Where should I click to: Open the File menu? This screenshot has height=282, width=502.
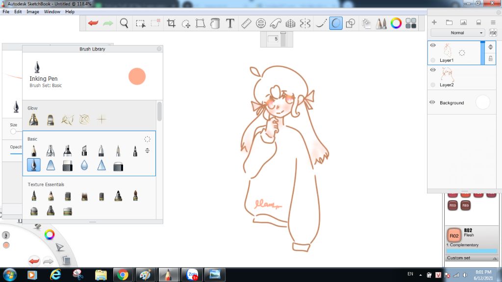[6, 12]
